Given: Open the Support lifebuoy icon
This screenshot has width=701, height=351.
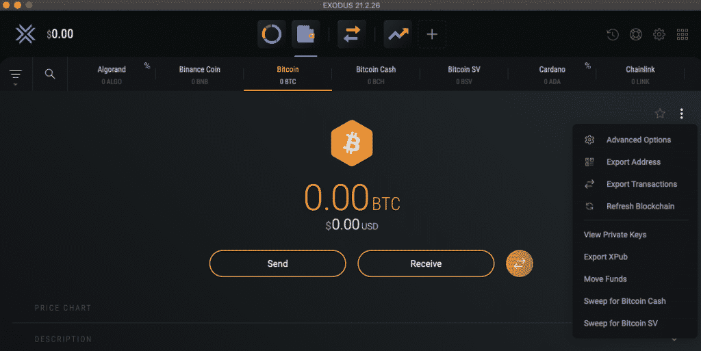Looking at the screenshot, I should click(636, 34).
